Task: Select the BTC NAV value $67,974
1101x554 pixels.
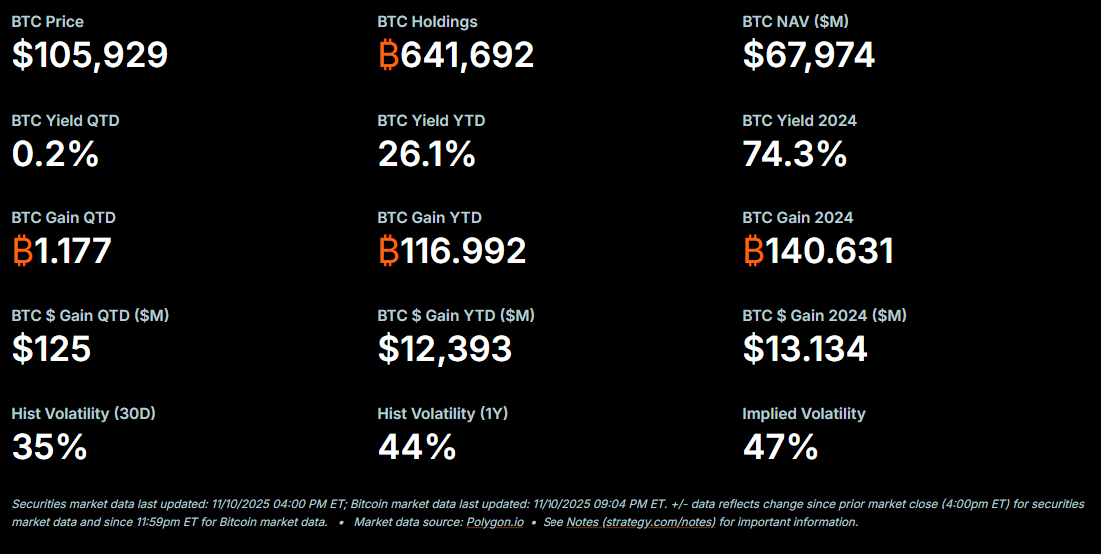Action: coord(808,55)
